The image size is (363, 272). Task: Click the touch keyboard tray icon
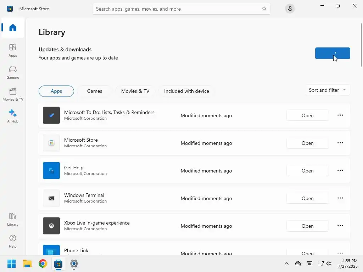pyautogui.click(x=309, y=263)
